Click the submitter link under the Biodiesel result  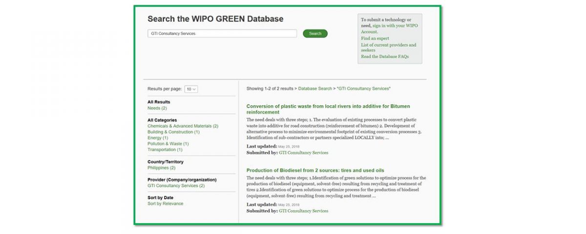tap(303, 211)
